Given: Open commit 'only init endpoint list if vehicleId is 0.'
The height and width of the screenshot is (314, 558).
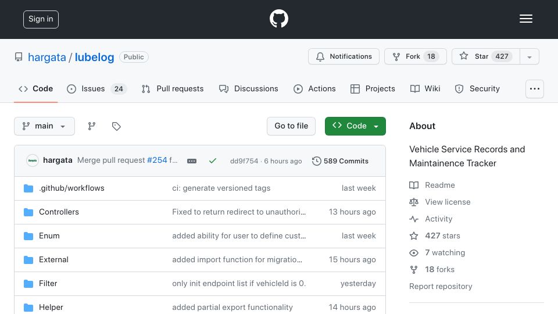Looking at the screenshot, I should coord(239,283).
